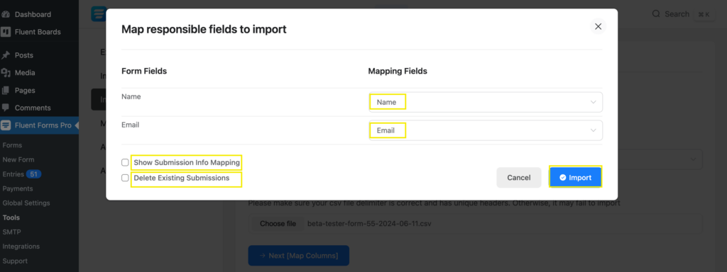Open Integrations from the sidebar menu
Screen dimensions: 727x272
pos(21,246)
